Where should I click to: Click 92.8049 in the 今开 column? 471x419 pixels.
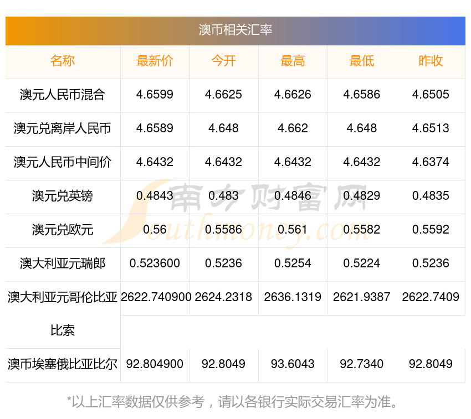click(223, 364)
